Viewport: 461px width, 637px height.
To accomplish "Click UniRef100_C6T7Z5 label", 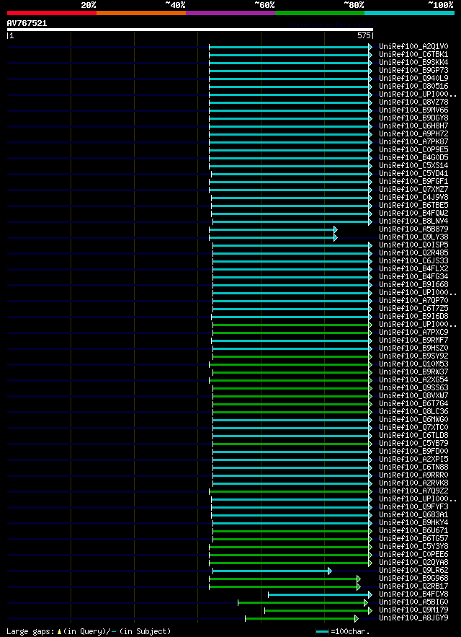I will pyautogui.click(x=413, y=309).
